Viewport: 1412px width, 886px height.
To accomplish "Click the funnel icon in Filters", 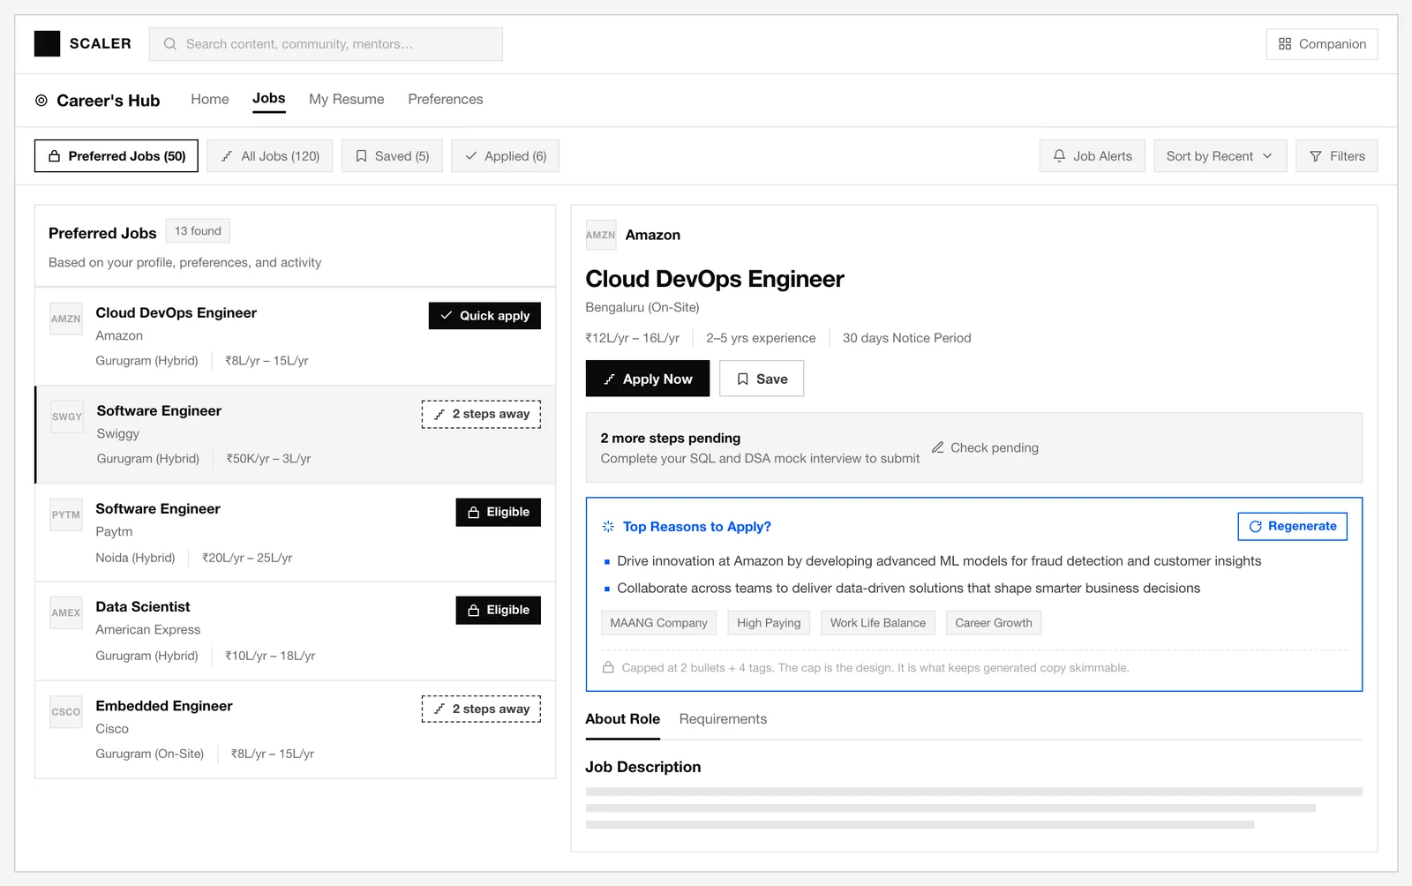I will tap(1315, 156).
